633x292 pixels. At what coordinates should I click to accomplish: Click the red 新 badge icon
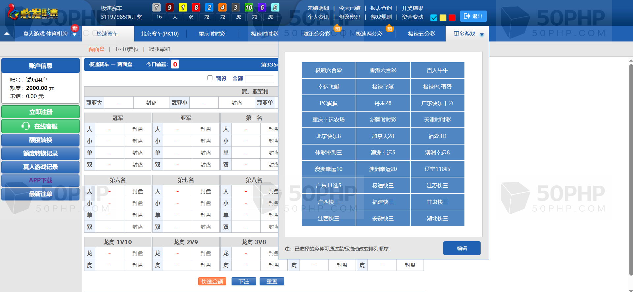point(75,28)
